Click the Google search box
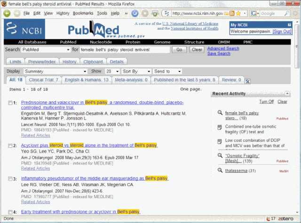The image size is (301, 223). [x=272, y=14]
